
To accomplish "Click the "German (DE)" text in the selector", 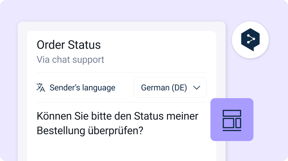I will [x=164, y=88].
